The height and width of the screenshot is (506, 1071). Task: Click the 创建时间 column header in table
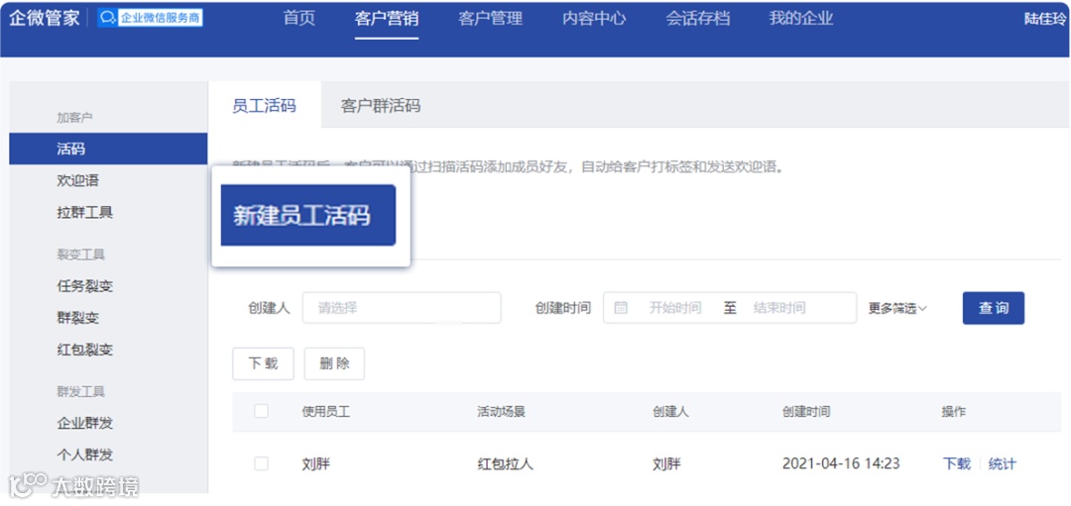806,412
